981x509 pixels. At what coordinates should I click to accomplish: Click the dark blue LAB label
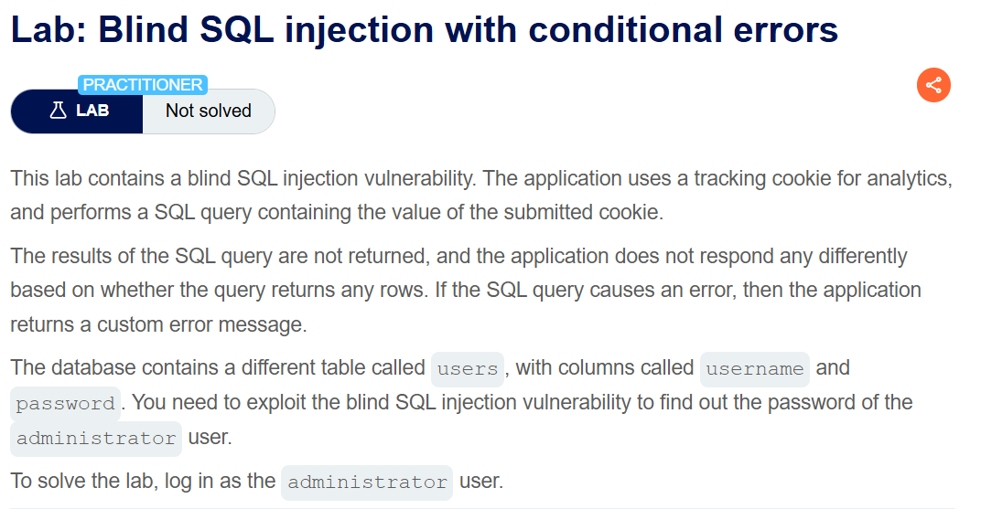tap(77, 111)
